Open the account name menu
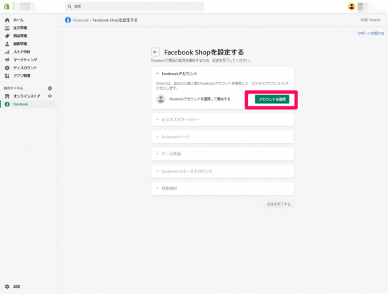The width and height of the screenshot is (388, 294). (x=371, y=7)
